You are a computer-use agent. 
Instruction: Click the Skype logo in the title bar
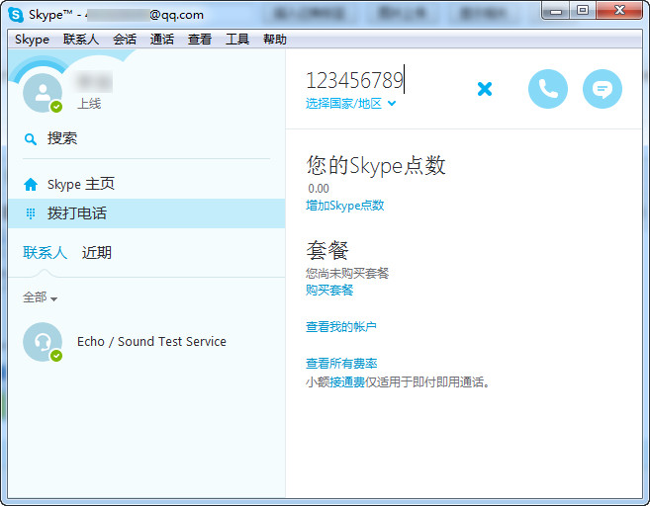point(16,15)
